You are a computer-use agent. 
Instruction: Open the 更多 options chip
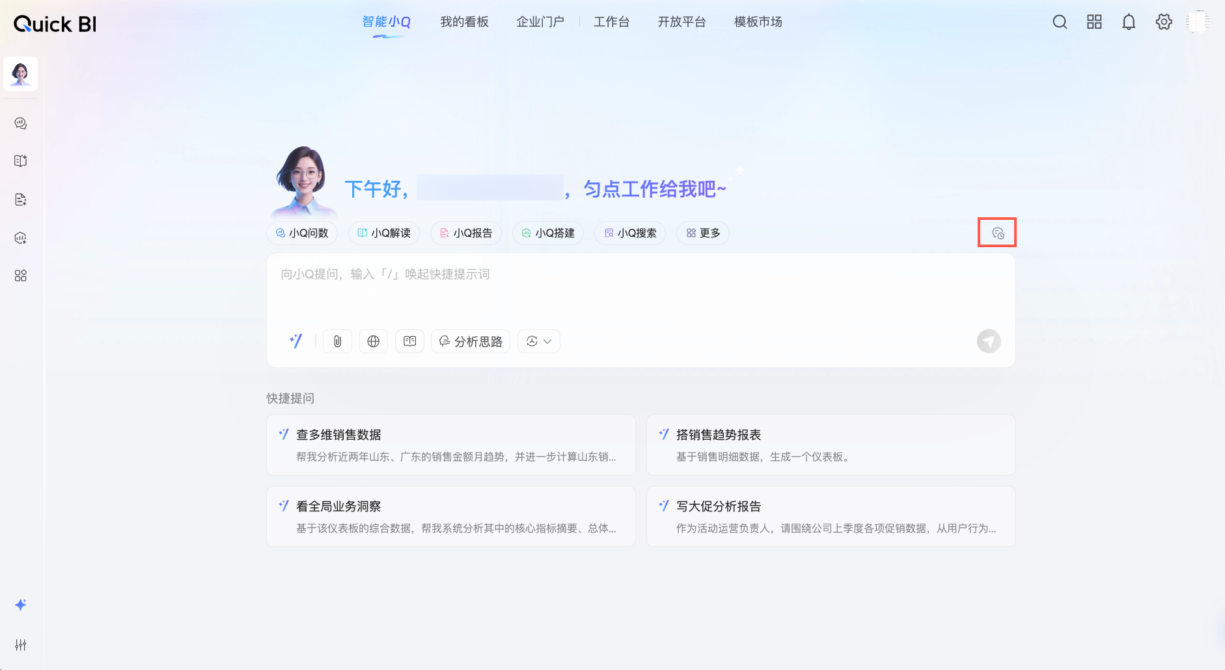703,233
